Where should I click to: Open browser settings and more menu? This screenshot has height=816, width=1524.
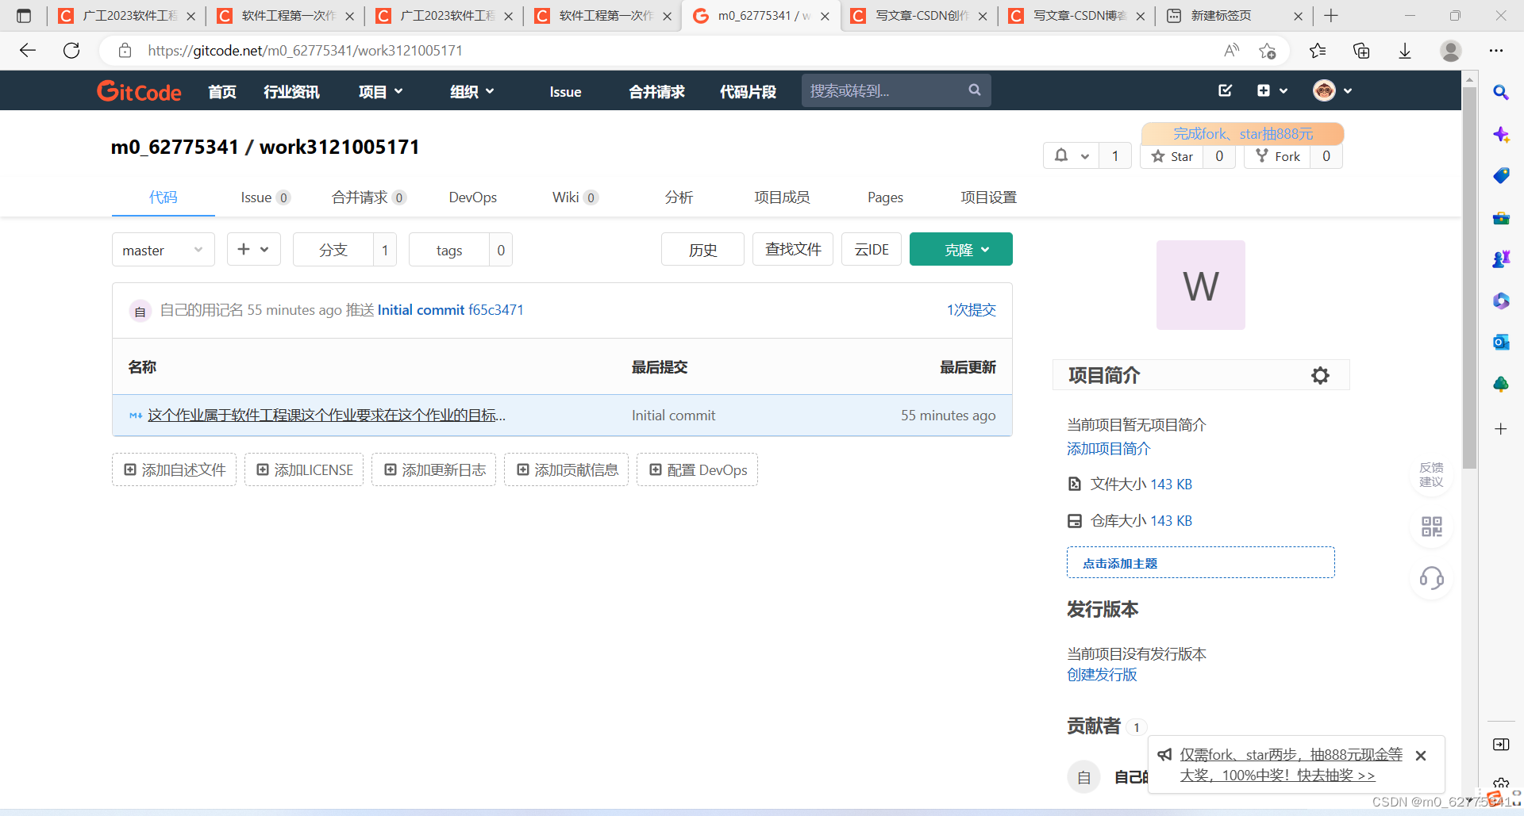click(x=1496, y=51)
